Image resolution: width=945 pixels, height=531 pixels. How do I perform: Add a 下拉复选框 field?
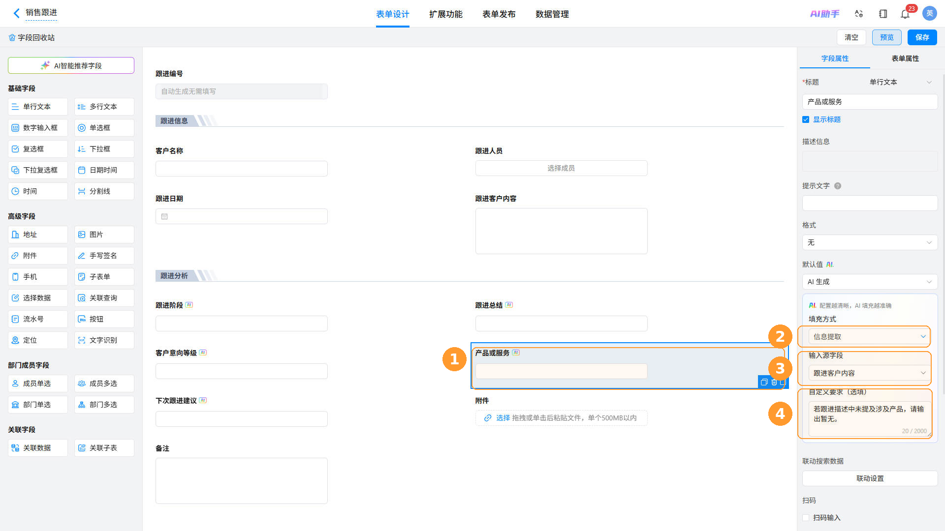tap(38, 170)
